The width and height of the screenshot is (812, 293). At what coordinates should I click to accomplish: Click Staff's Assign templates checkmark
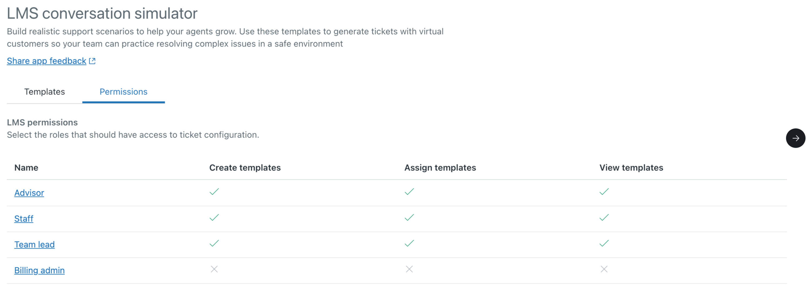[x=409, y=217]
